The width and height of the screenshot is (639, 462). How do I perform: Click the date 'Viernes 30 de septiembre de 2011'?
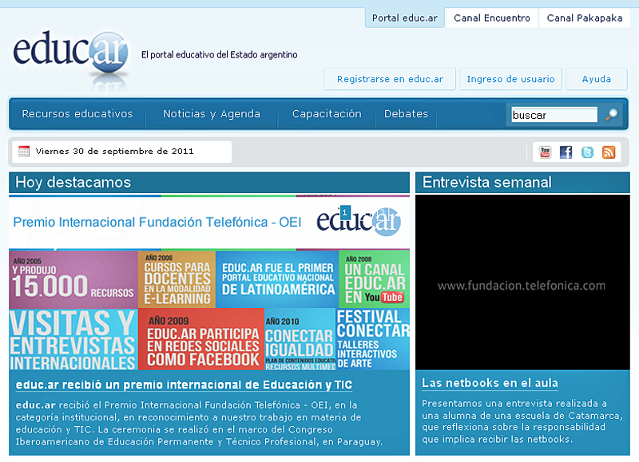click(x=114, y=152)
